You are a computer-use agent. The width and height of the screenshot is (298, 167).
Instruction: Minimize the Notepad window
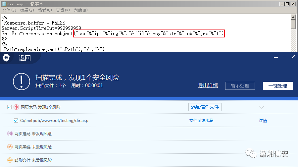[282, 4]
